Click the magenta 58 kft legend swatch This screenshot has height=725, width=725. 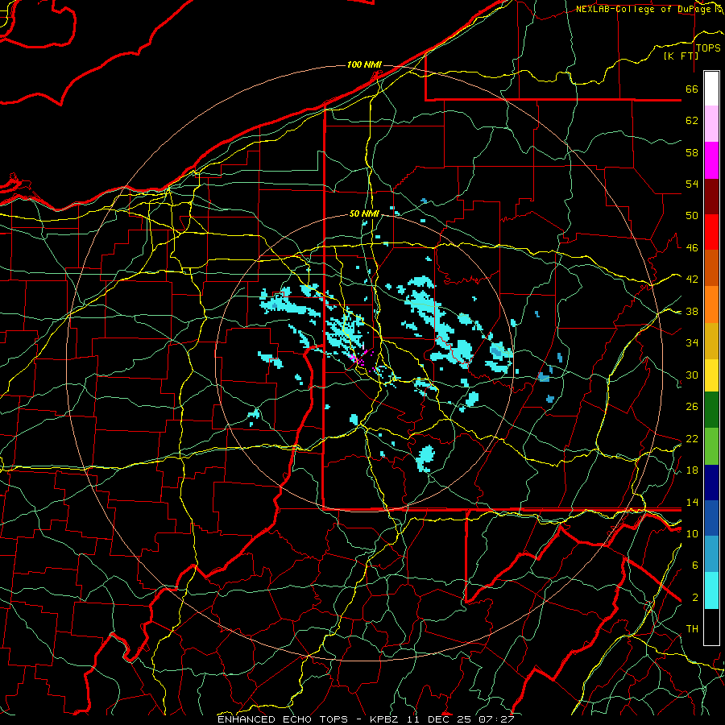click(711, 160)
